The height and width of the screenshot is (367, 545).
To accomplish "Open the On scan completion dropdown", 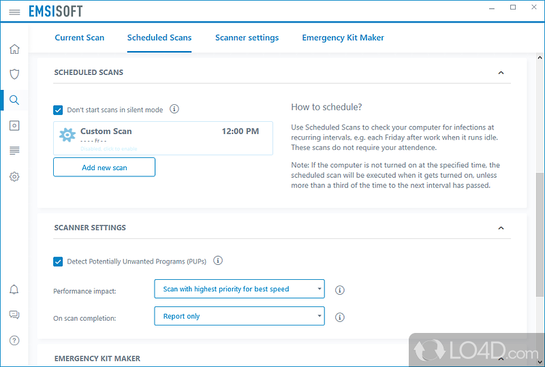I will pyautogui.click(x=239, y=317).
